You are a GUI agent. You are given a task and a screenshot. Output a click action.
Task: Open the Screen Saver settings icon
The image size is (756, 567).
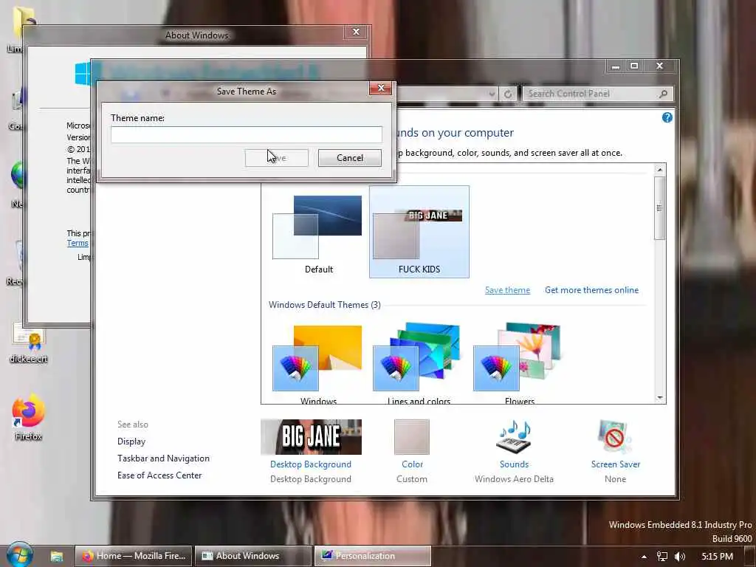point(615,437)
